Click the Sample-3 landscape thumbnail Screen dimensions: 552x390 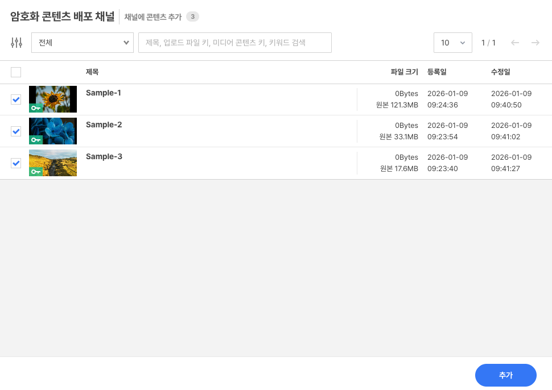point(53,163)
